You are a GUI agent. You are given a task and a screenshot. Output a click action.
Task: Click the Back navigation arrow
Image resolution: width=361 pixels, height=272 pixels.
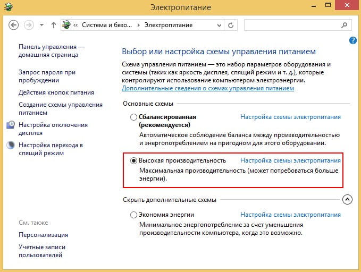pyautogui.click(x=14, y=25)
